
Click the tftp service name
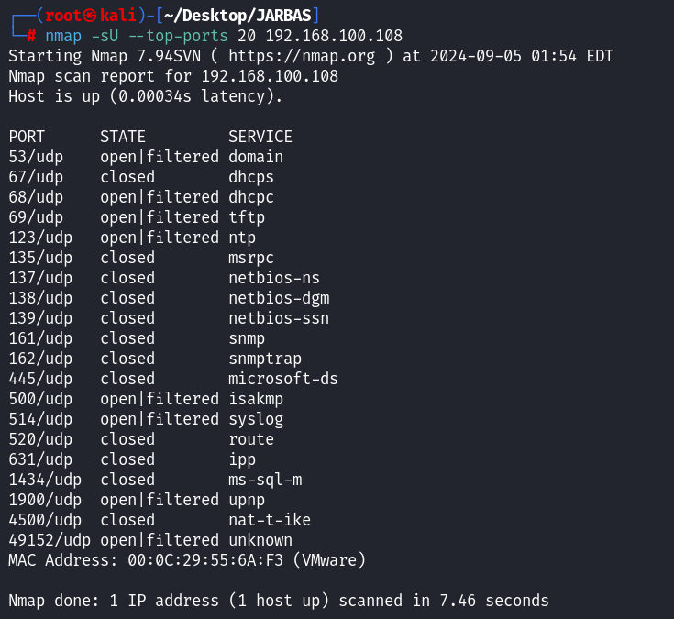(x=247, y=217)
